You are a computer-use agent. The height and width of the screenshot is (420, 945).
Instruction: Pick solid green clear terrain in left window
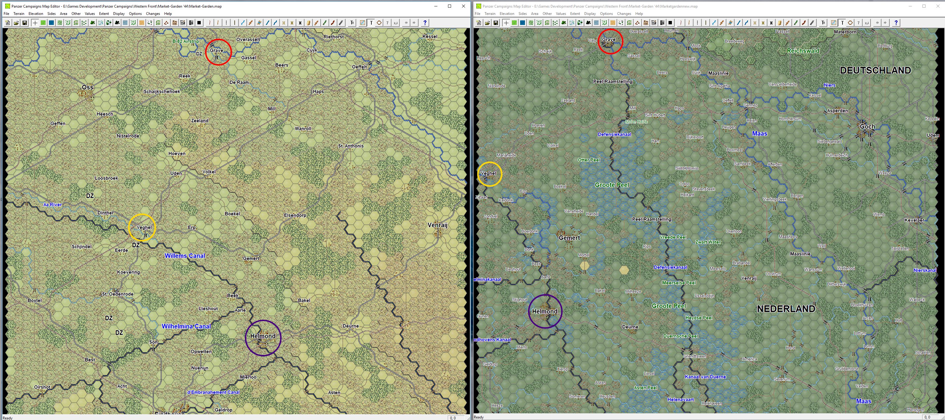[43, 23]
